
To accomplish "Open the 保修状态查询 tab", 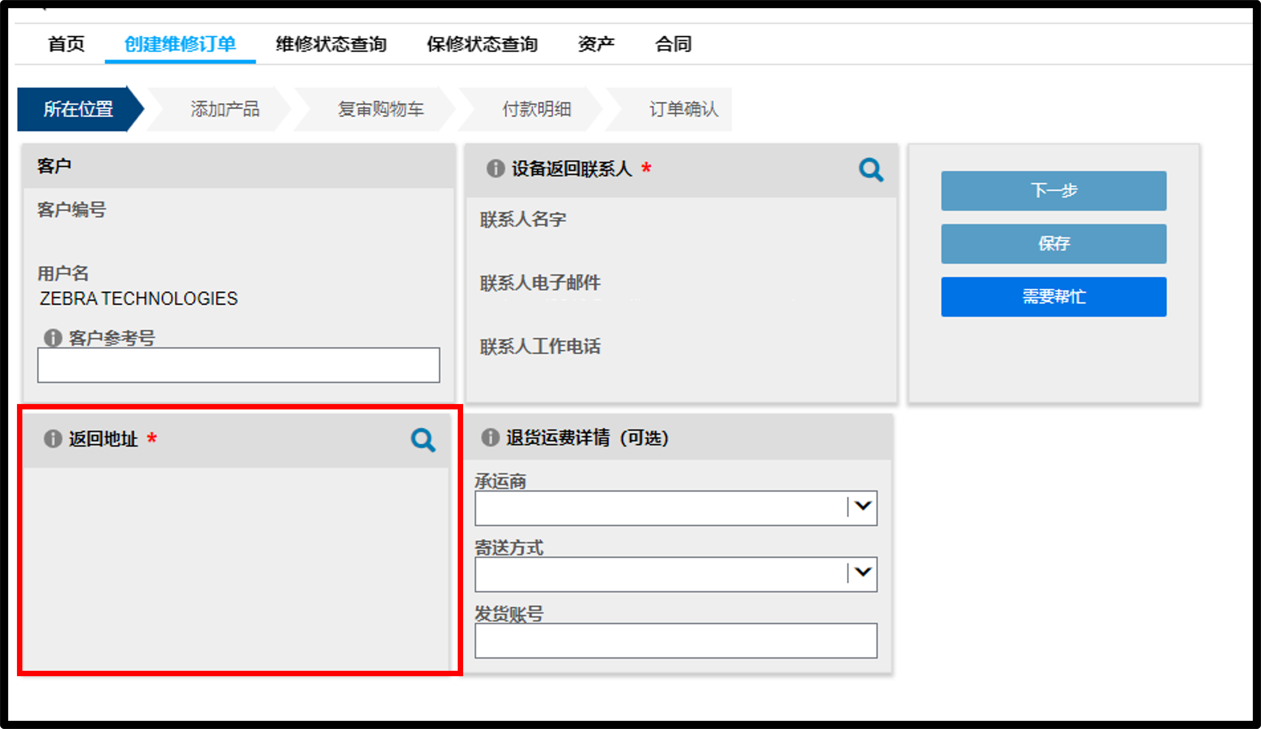I will 482,44.
